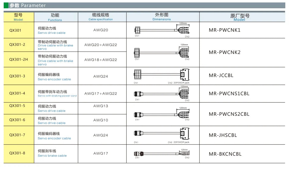
Task: Click the AWG17 specification in QX301-8 row
Action: tap(101, 153)
